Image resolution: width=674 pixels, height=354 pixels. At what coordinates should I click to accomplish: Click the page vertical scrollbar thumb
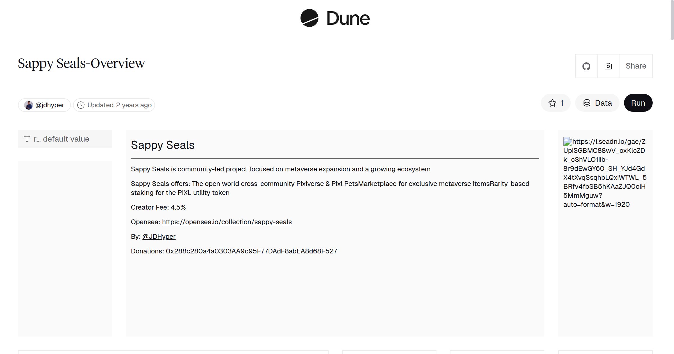pyautogui.click(x=672, y=20)
